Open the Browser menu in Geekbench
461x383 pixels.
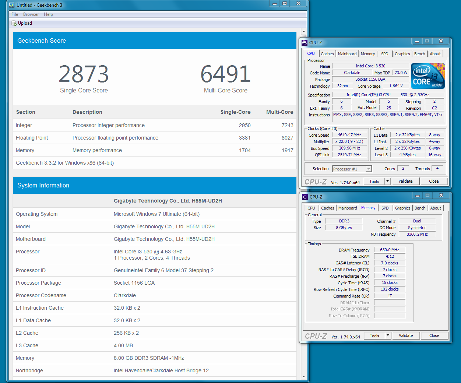[x=31, y=14]
